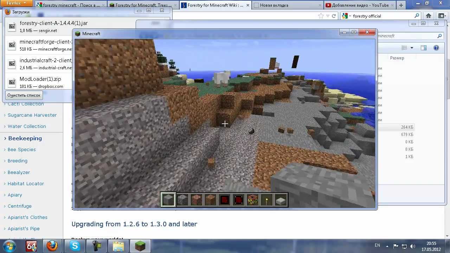Open Windows Start button
The image size is (450, 253).
click(9, 246)
